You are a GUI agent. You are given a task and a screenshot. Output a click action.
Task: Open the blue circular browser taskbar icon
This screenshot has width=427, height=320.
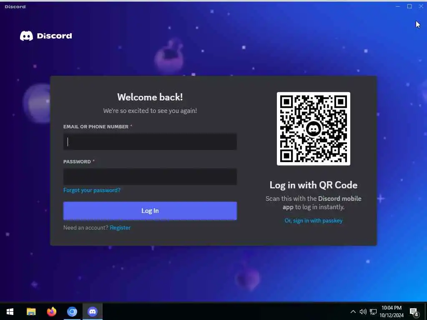(x=72, y=312)
